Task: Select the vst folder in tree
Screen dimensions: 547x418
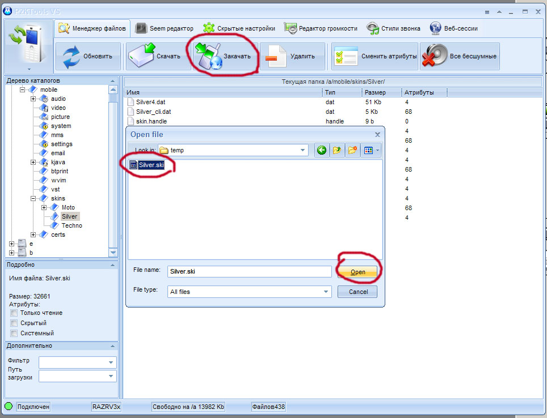Action: pyautogui.click(x=56, y=189)
